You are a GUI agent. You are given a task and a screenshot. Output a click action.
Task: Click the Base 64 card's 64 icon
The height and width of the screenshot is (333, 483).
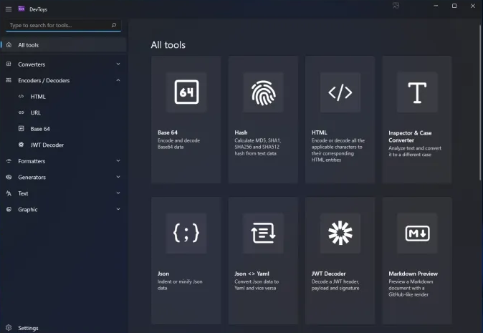click(186, 92)
